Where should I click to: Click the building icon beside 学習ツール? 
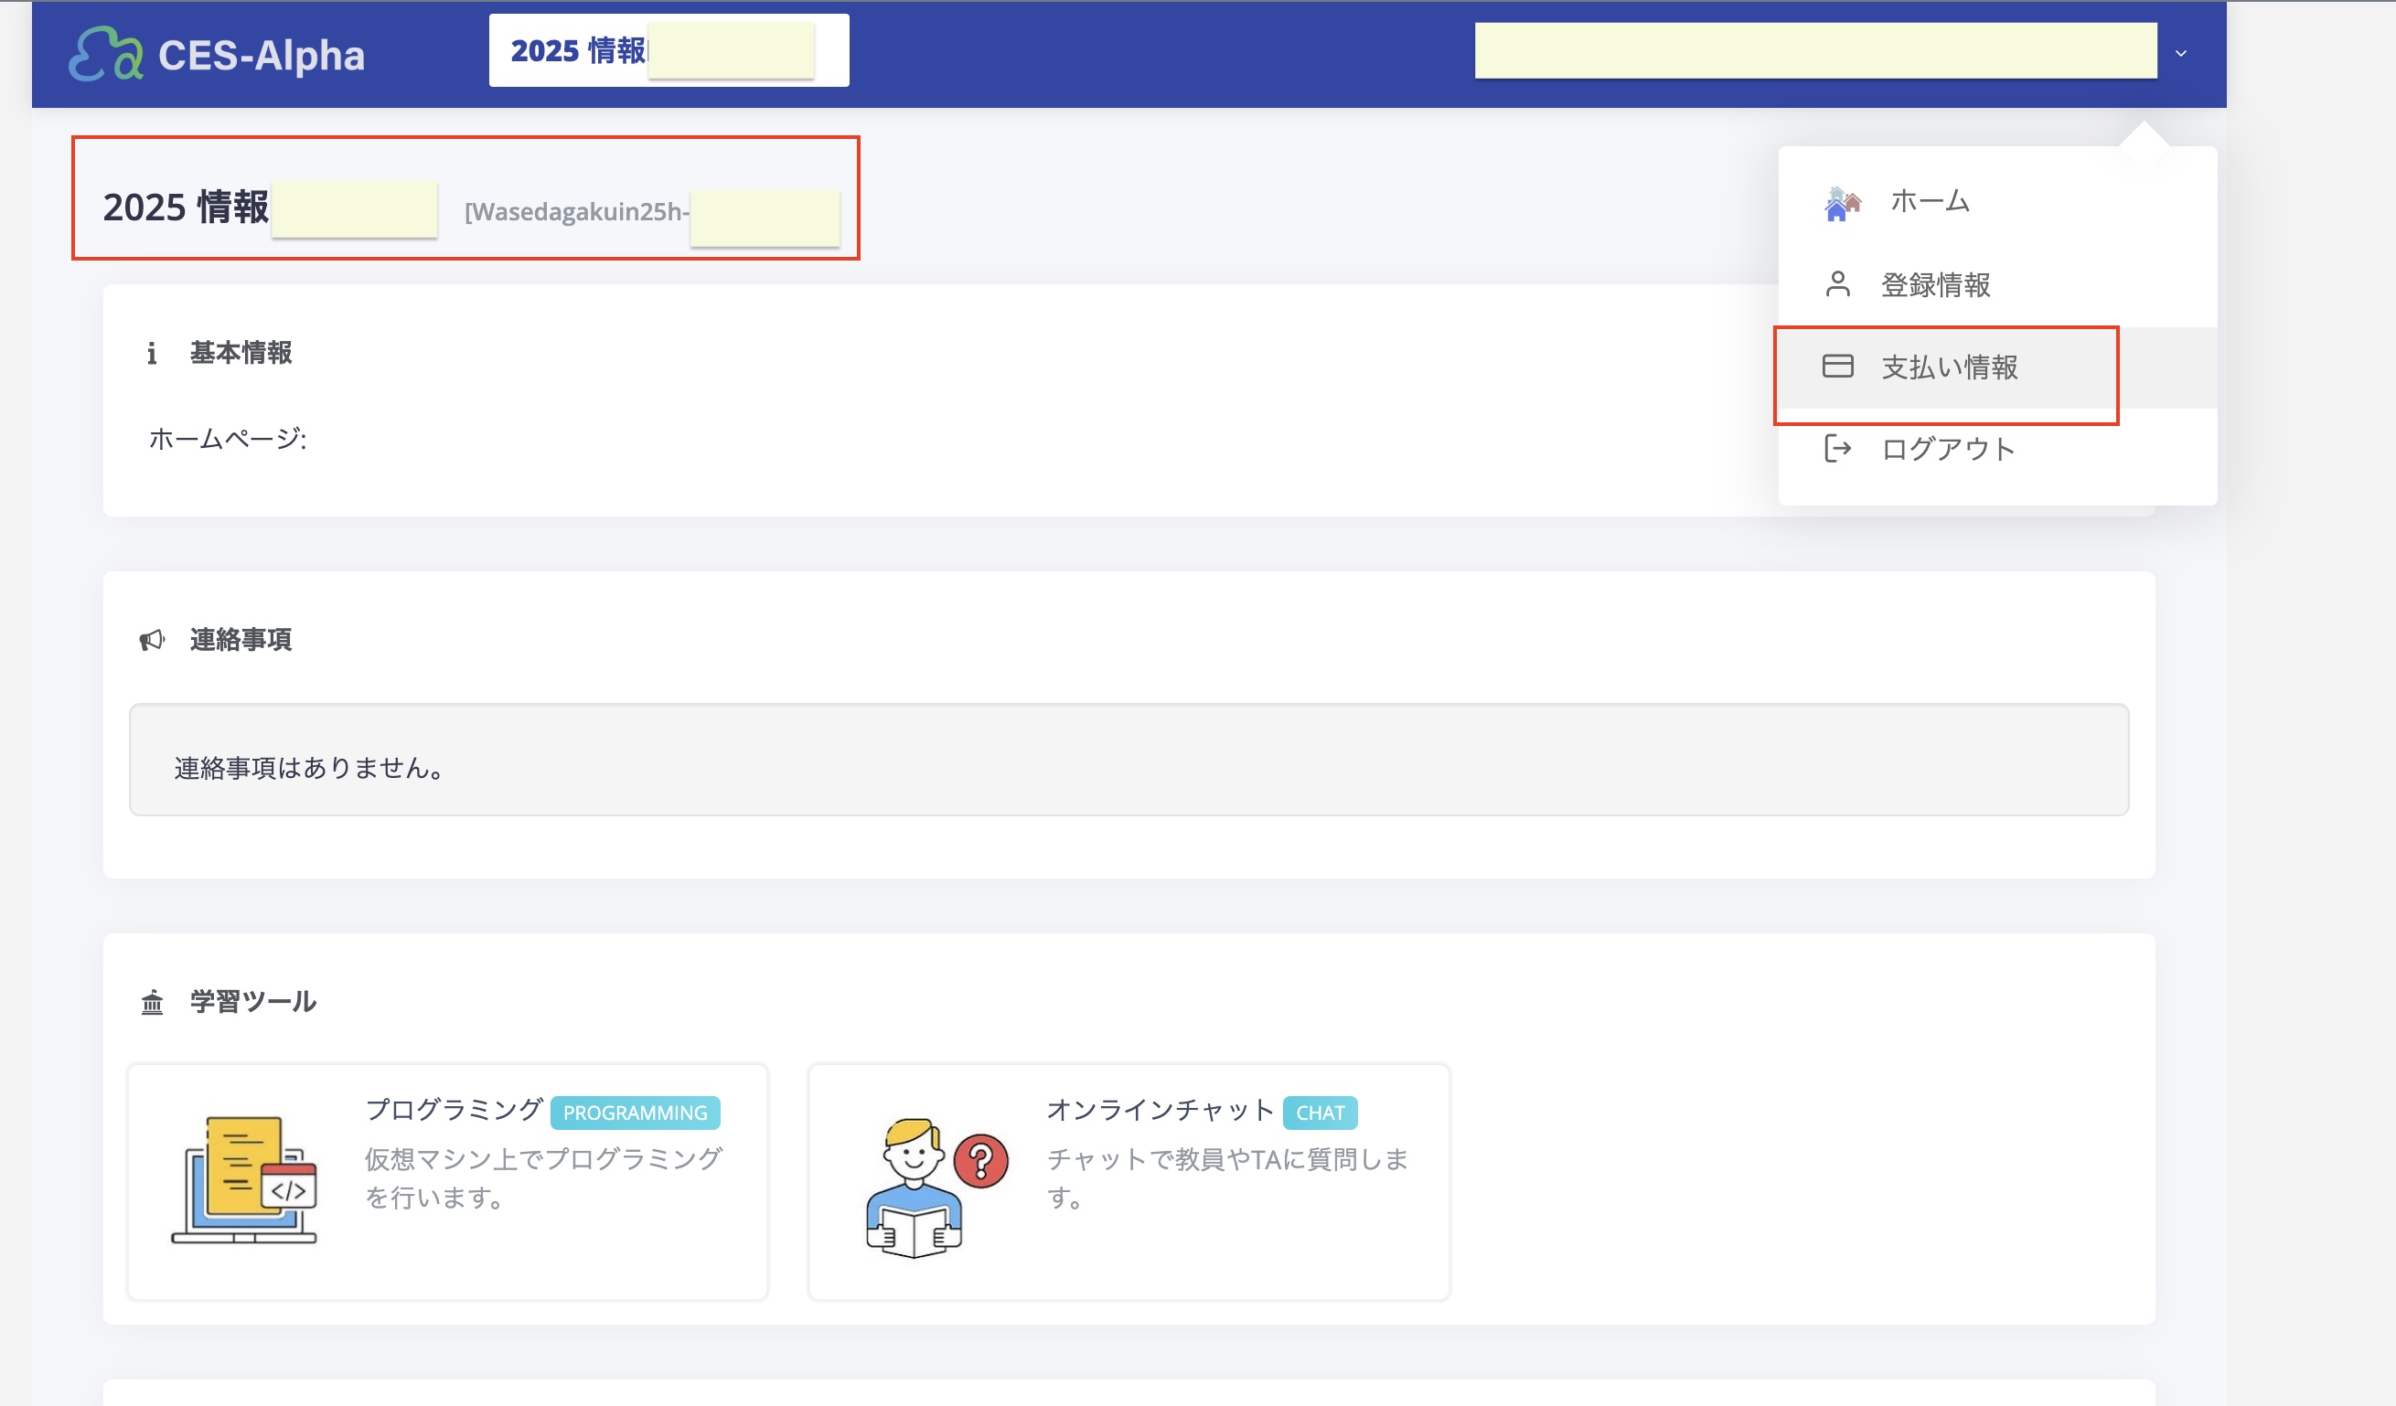pos(152,1002)
